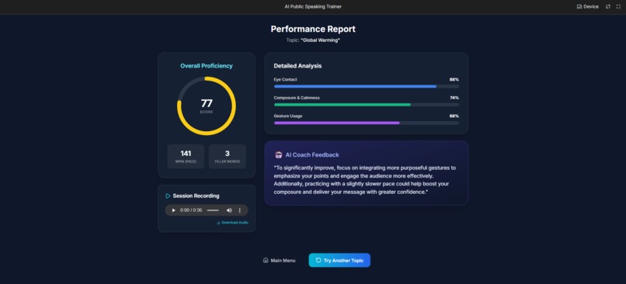Click the refresh icon in top bar

tap(608, 7)
